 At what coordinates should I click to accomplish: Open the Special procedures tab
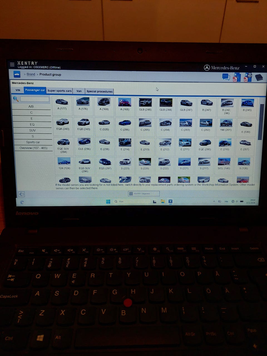click(x=100, y=91)
